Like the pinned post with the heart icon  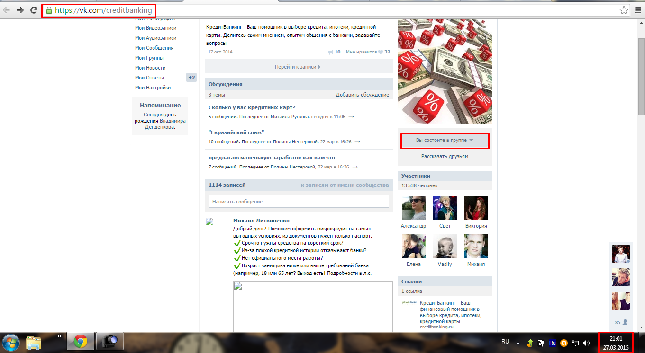(380, 52)
